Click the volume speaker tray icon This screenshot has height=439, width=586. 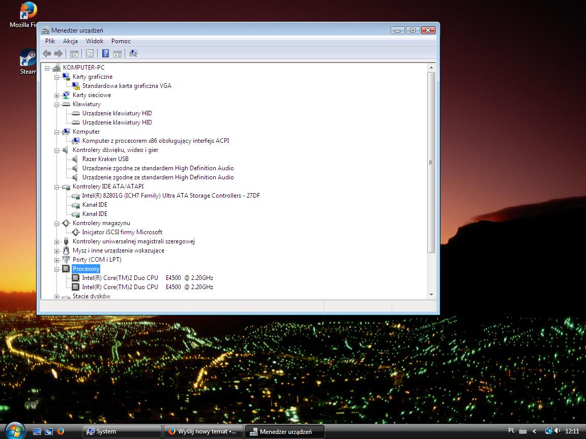click(558, 431)
